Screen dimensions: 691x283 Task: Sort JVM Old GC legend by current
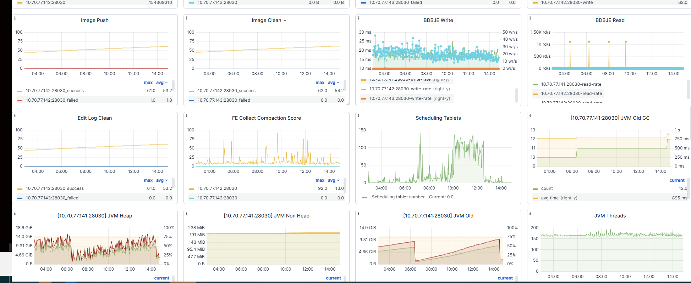tap(677, 180)
